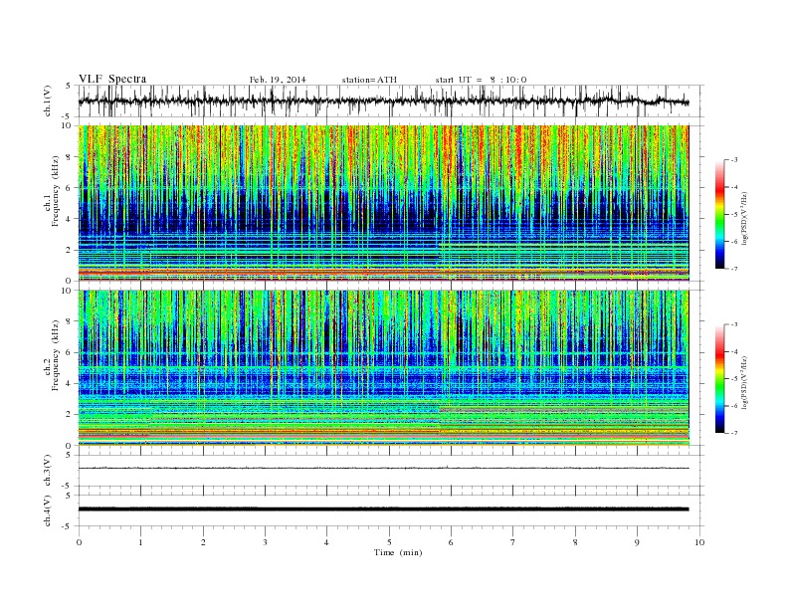Image resolution: width=788 pixels, height=609 pixels.
Task: Click the "ch.4(V)" axis label
Action: click(47, 510)
